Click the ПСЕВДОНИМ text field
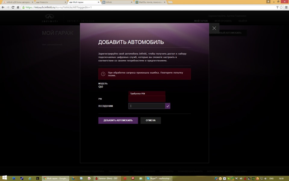This screenshot has height=181, width=289. tap(147, 106)
